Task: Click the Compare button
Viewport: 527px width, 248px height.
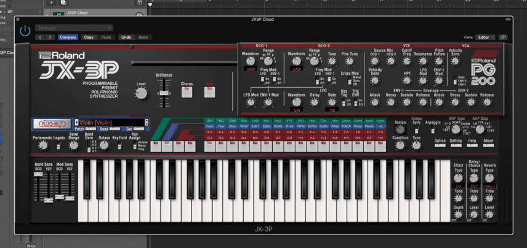Action: point(68,37)
